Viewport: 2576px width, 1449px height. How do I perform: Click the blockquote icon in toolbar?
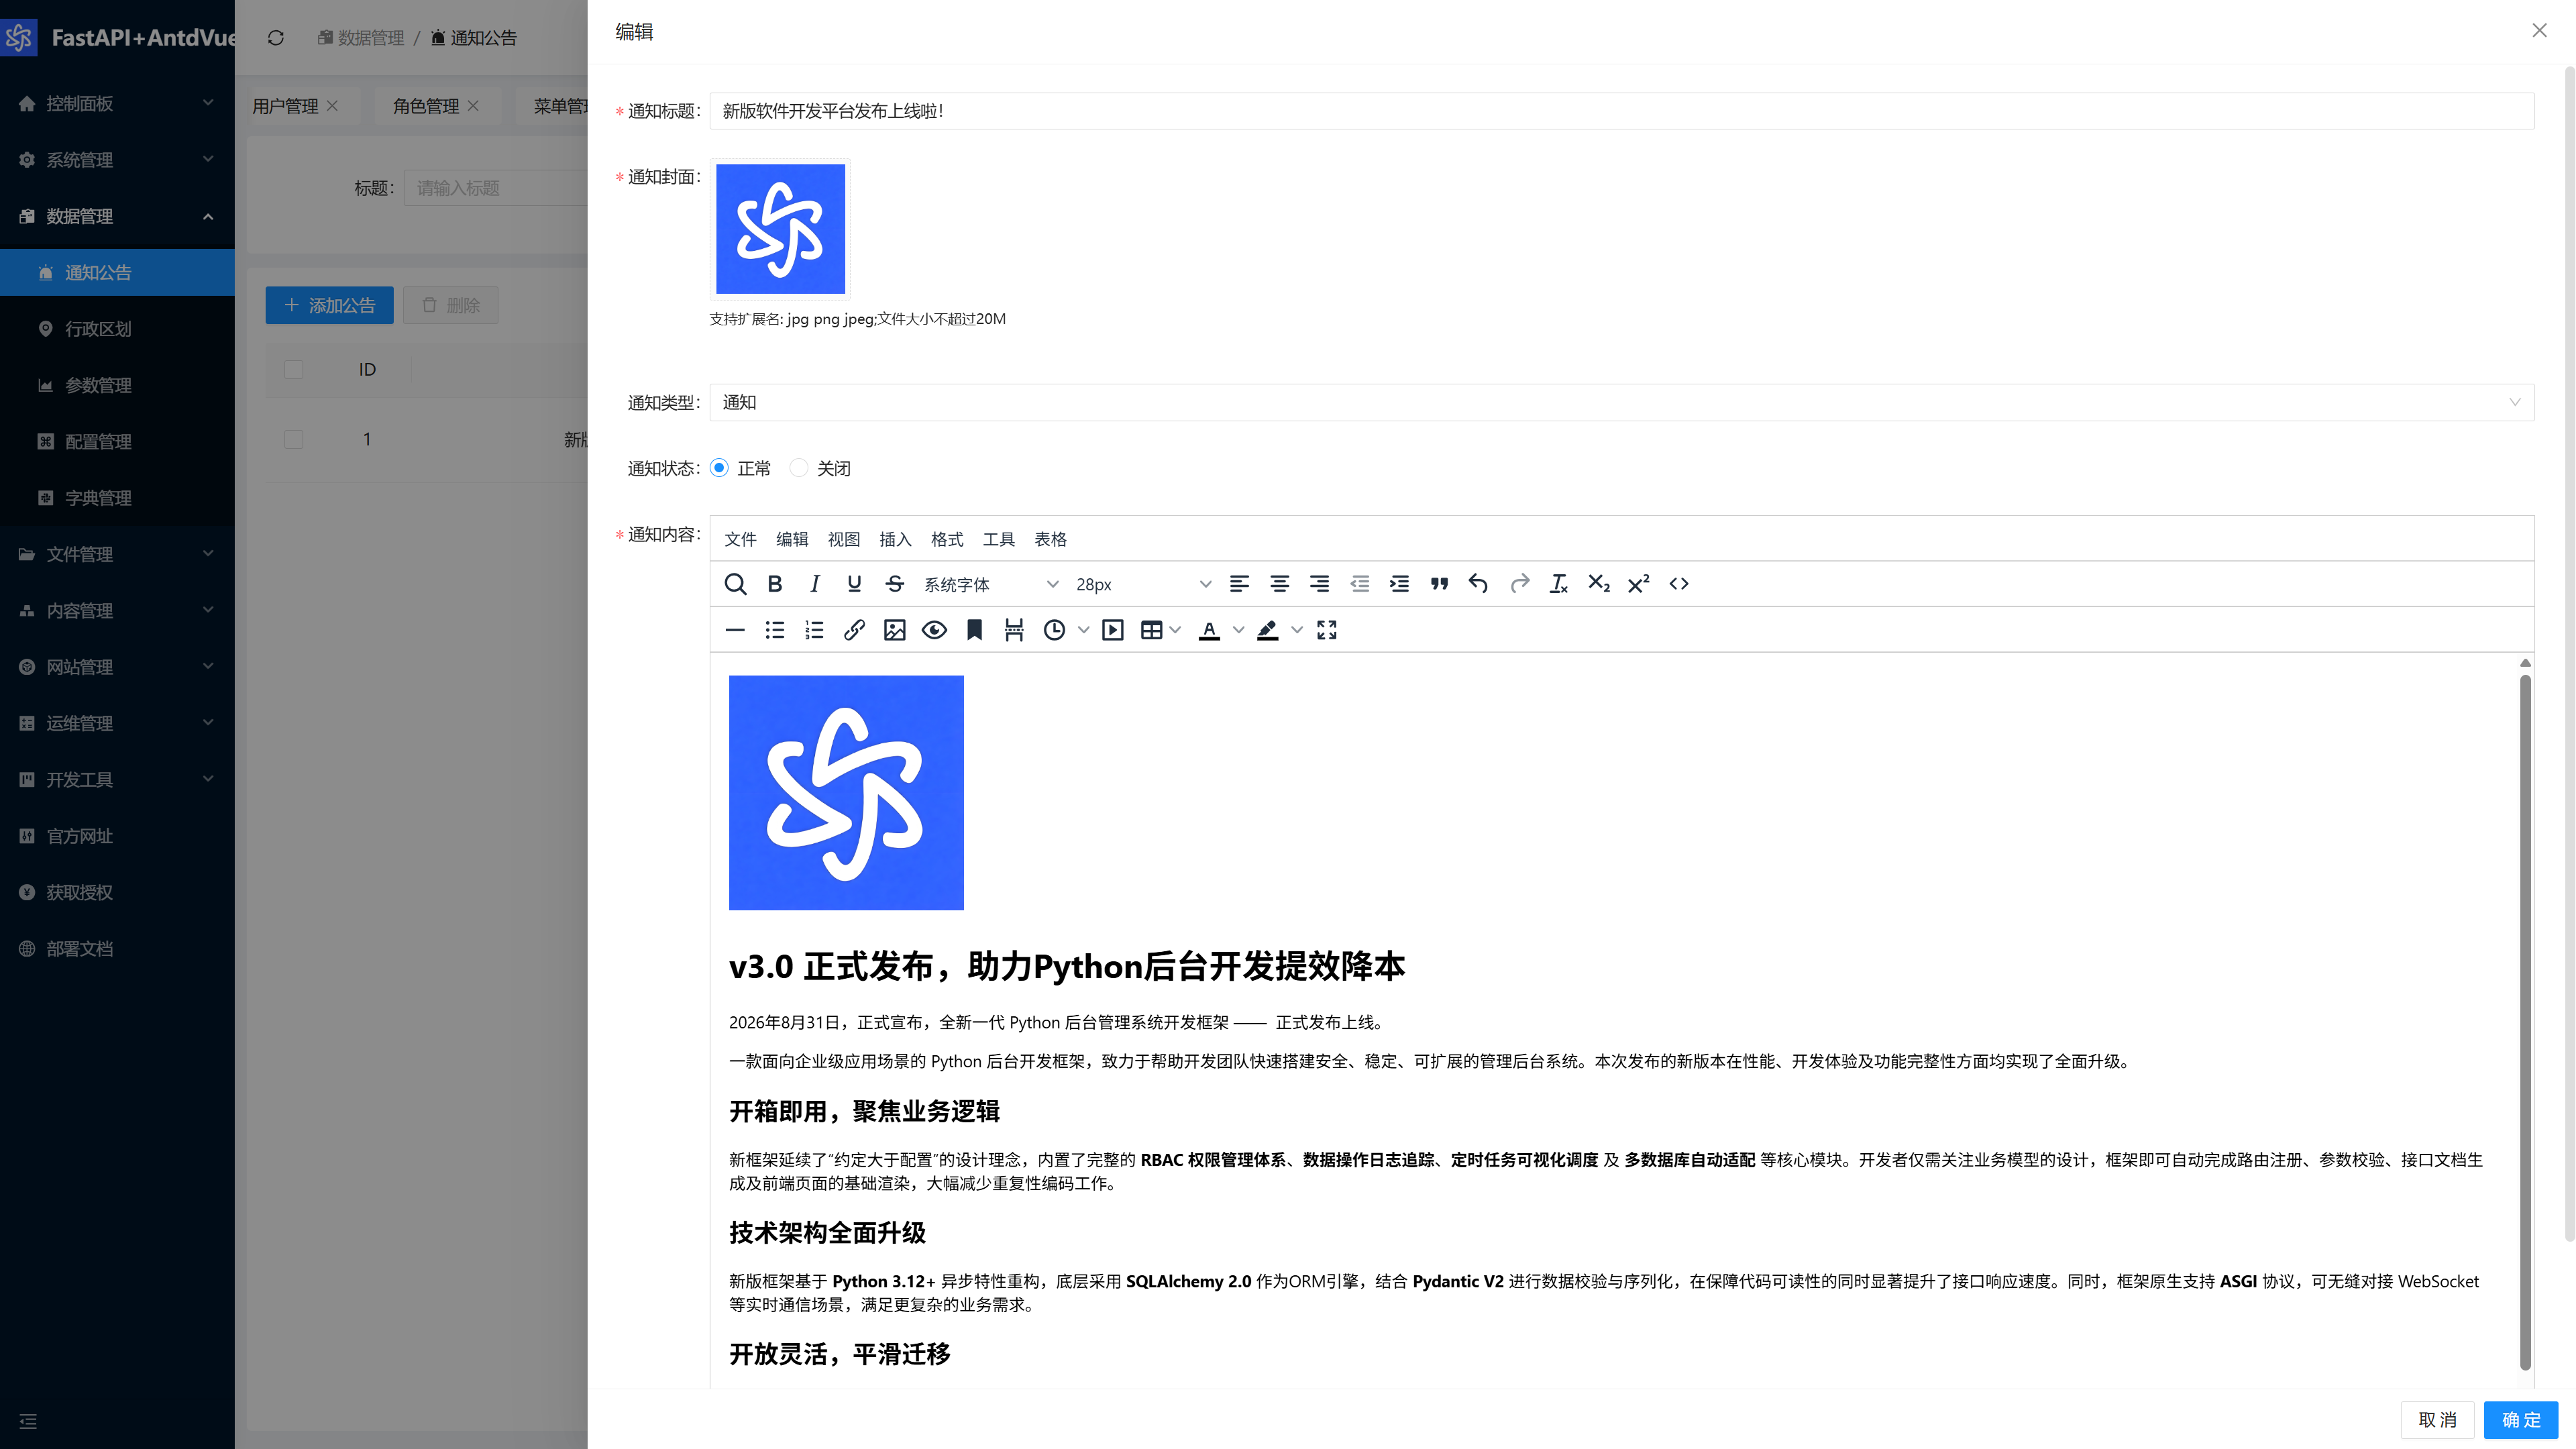point(1439,584)
